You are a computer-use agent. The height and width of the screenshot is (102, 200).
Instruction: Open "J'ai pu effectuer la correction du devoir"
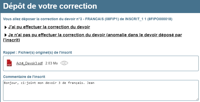coord(49,27)
